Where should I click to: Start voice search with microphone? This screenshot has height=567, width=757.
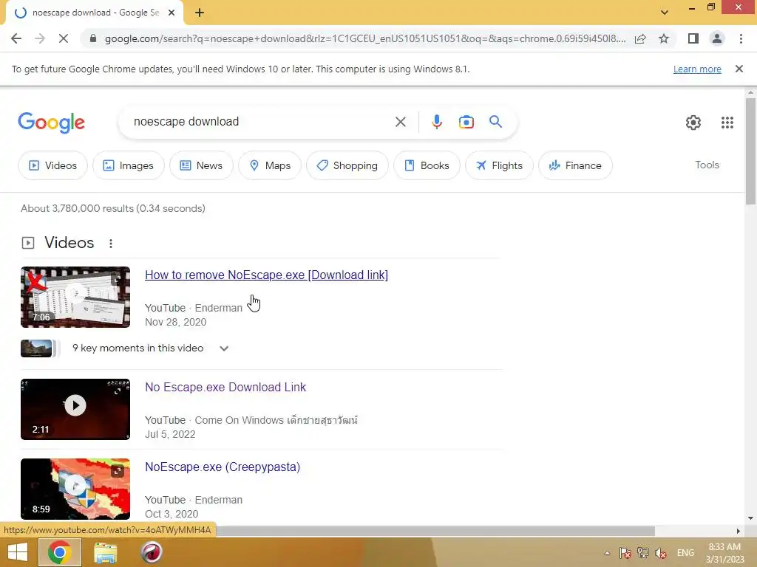tap(436, 122)
